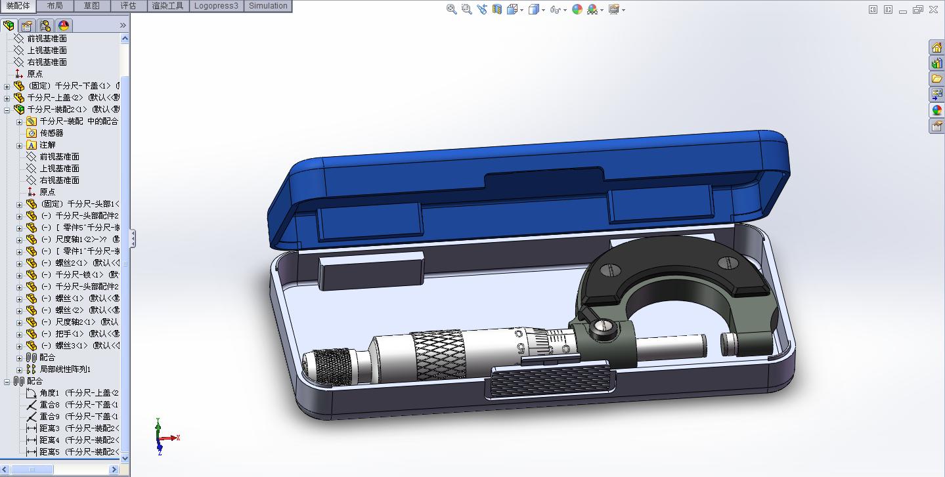
Task: Open the PropertyManager panel tab
Action: [27, 26]
